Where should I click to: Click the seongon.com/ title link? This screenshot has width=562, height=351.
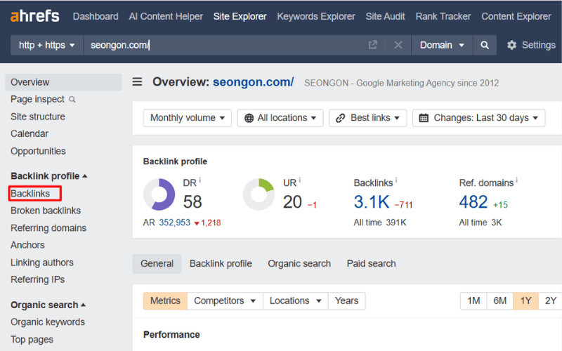(x=253, y=82)
